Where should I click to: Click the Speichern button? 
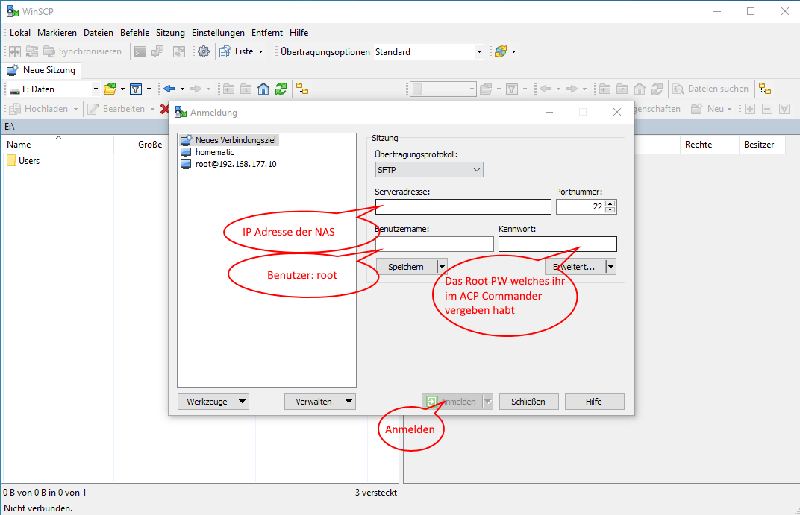[x=406, y=266]
